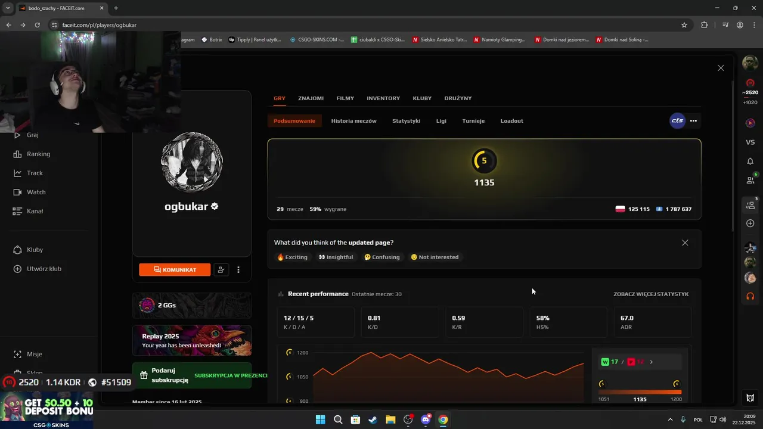Image resolution: width=763 pixels, height=429 pixels.
Task: Click the add friend icon beside KOMUNIKAT
Action: 221,270
